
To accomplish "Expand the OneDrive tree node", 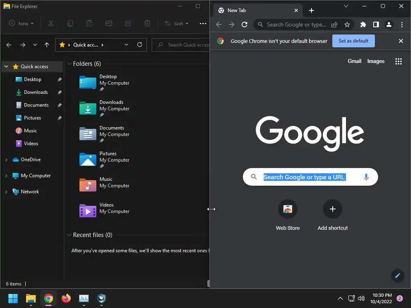I will pos(6,160).
